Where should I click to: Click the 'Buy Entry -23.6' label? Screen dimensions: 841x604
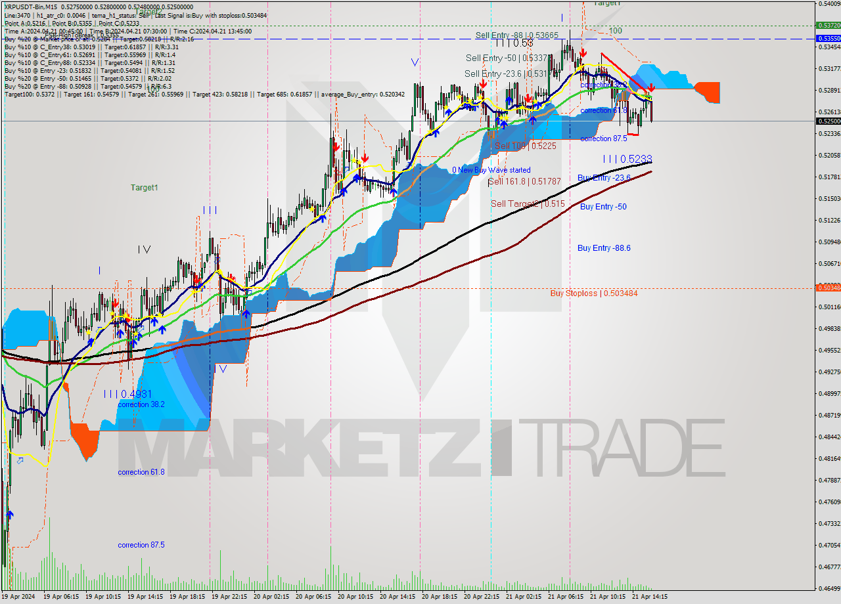(x=604, y=178)
